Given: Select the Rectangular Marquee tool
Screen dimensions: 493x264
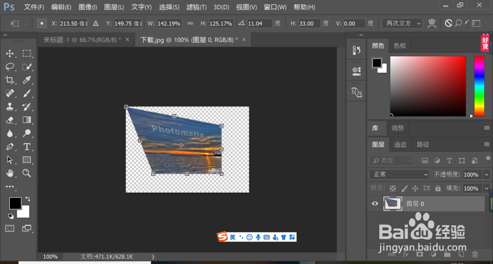Looking at the screenshot, I should 27,54.
